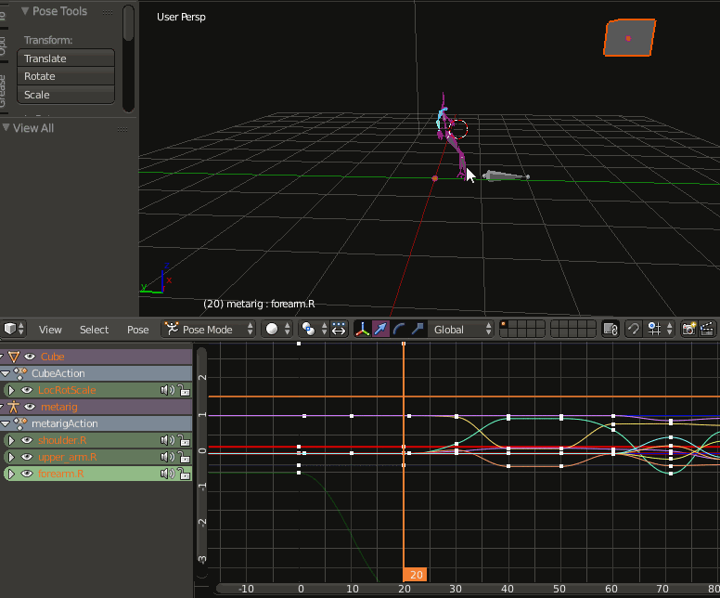
Task: Select the Cube channel row
Action: pyautogui.click(x=96, y=357)
